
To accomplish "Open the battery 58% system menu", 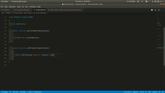I will coord(160,2).
